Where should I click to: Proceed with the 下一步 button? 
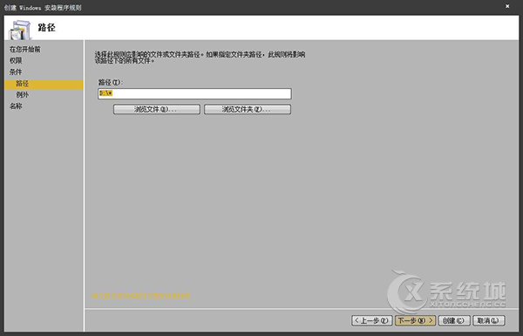(416, 320)
